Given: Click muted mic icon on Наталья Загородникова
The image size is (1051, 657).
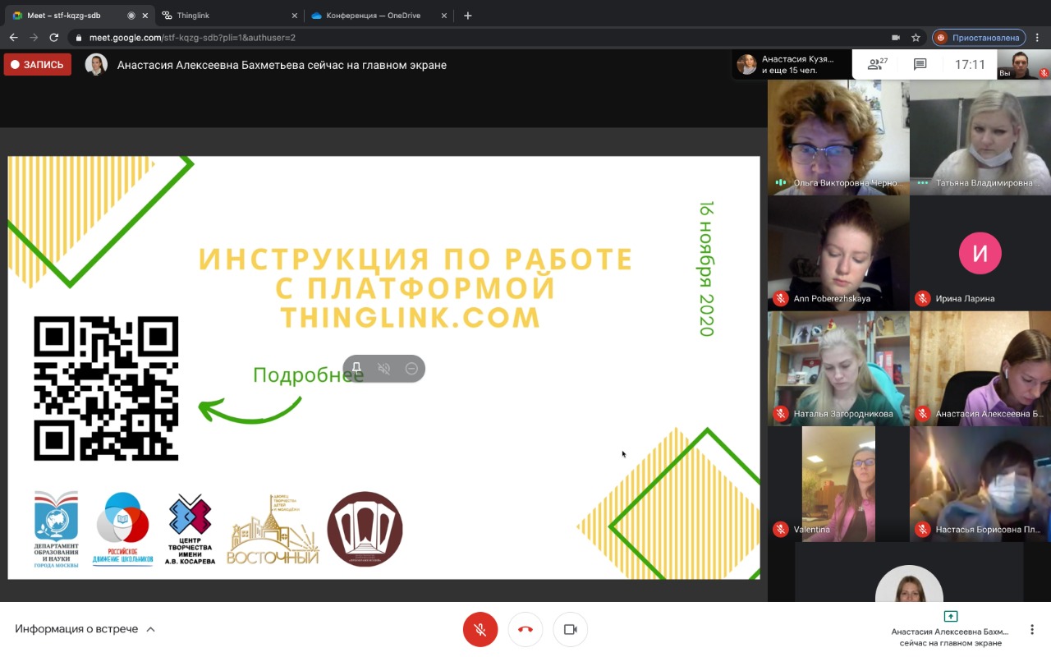Looking at the screenshot, I should 780,414.
